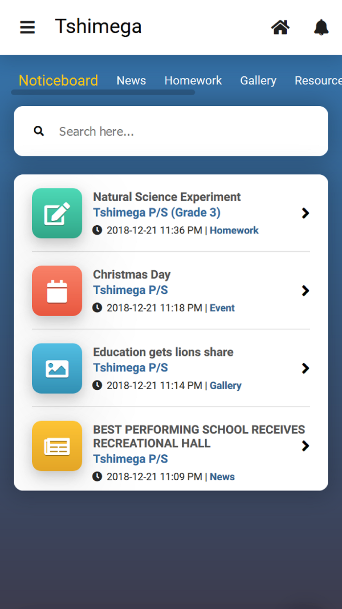Click the Event category link
342x609 pixels.
click(x=222, y=308)
